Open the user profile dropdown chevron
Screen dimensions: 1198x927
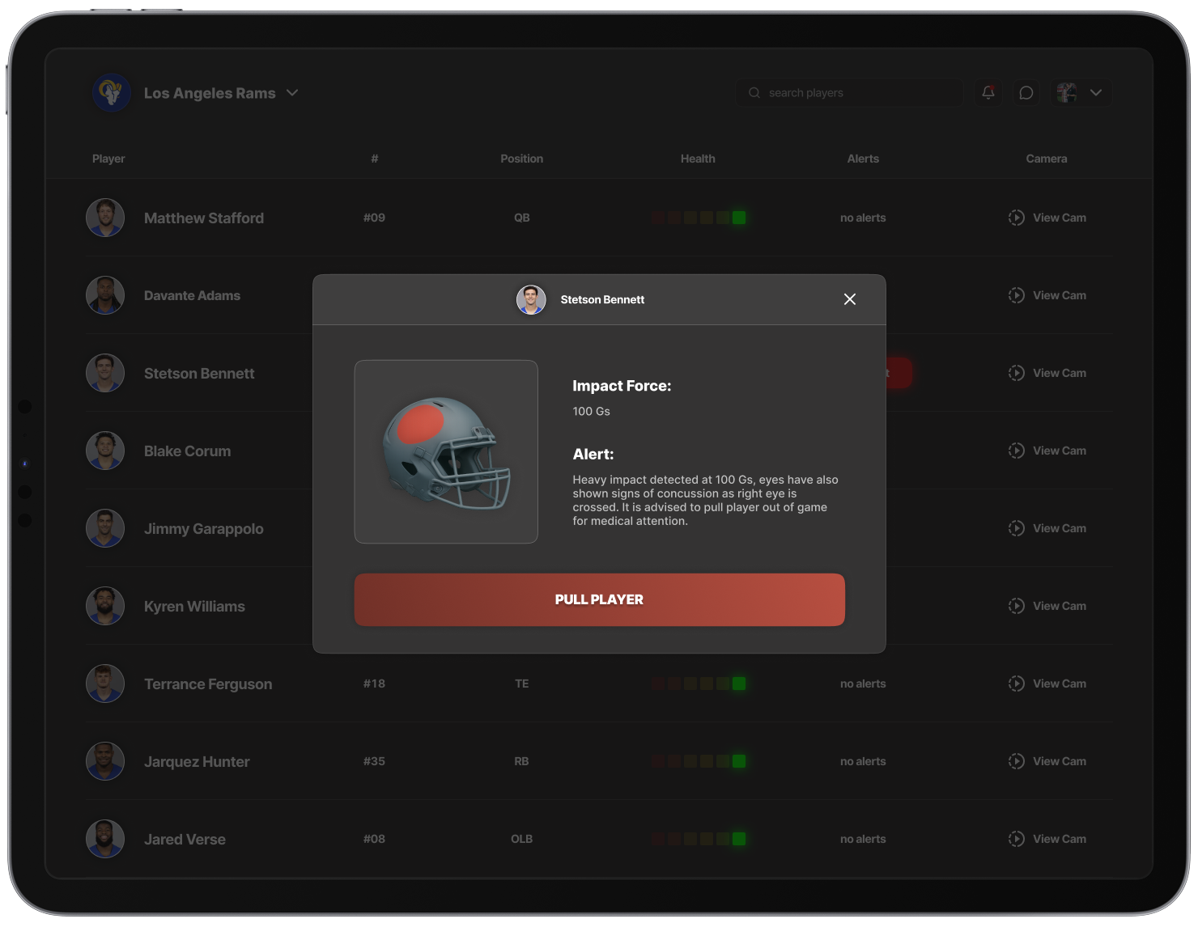click(x=1095, y=93)
